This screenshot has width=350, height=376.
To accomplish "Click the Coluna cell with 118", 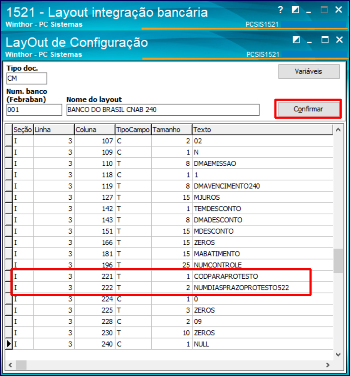I will pyautogui.click(x=95, y=175).
